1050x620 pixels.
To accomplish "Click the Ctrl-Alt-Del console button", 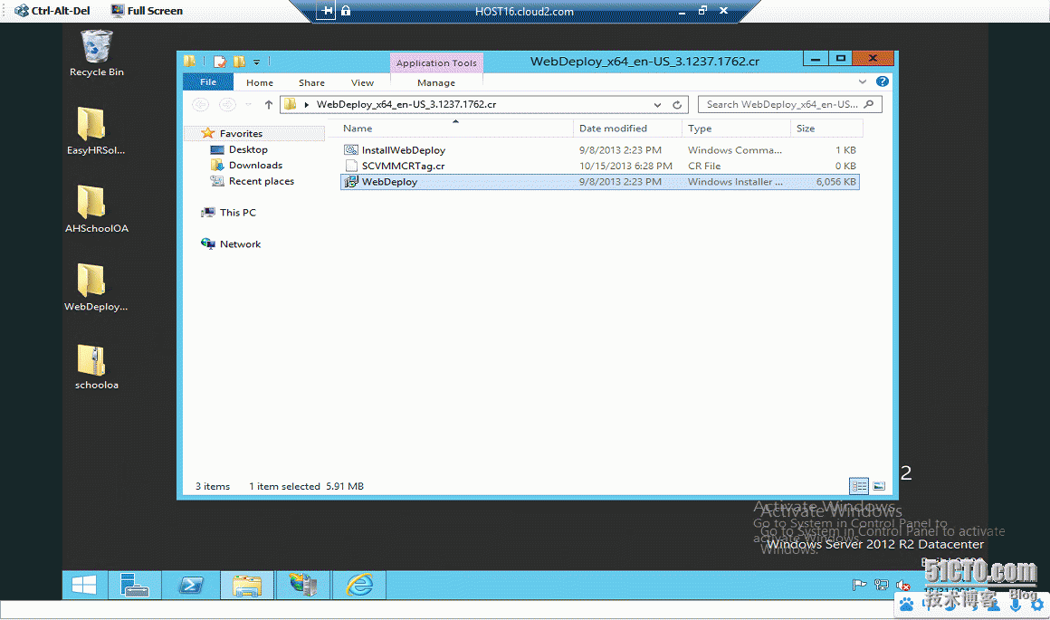I will click(52, 11).
